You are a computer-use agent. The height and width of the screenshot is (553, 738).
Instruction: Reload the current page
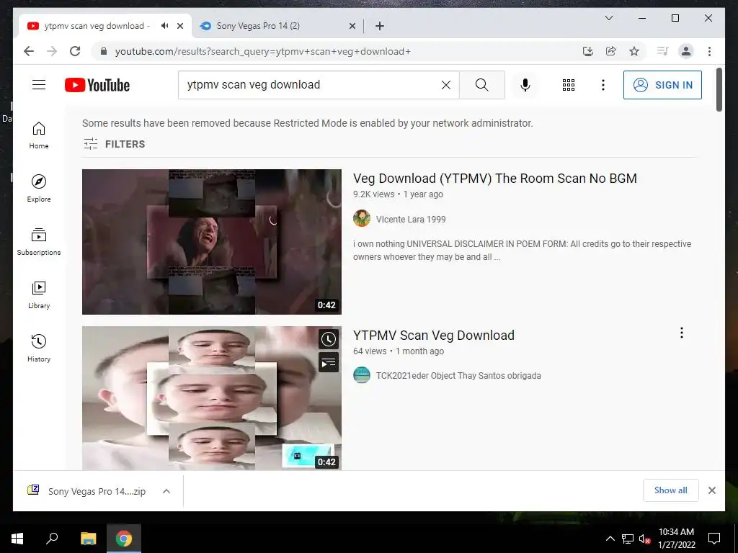(x=75, y=51)
